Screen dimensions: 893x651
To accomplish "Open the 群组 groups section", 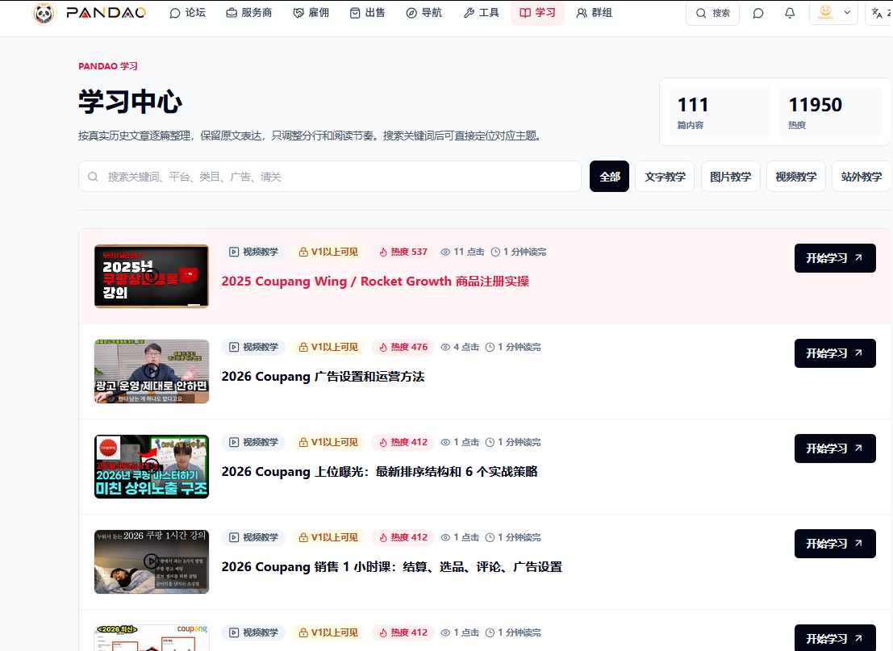I will tap(594, 13).
